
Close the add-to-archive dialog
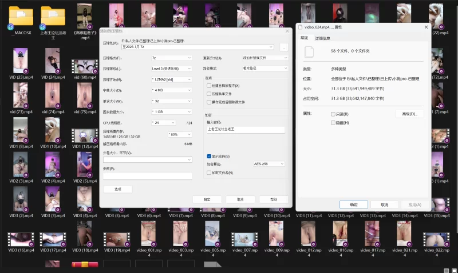pyautogui.click(x=287, y=31)
